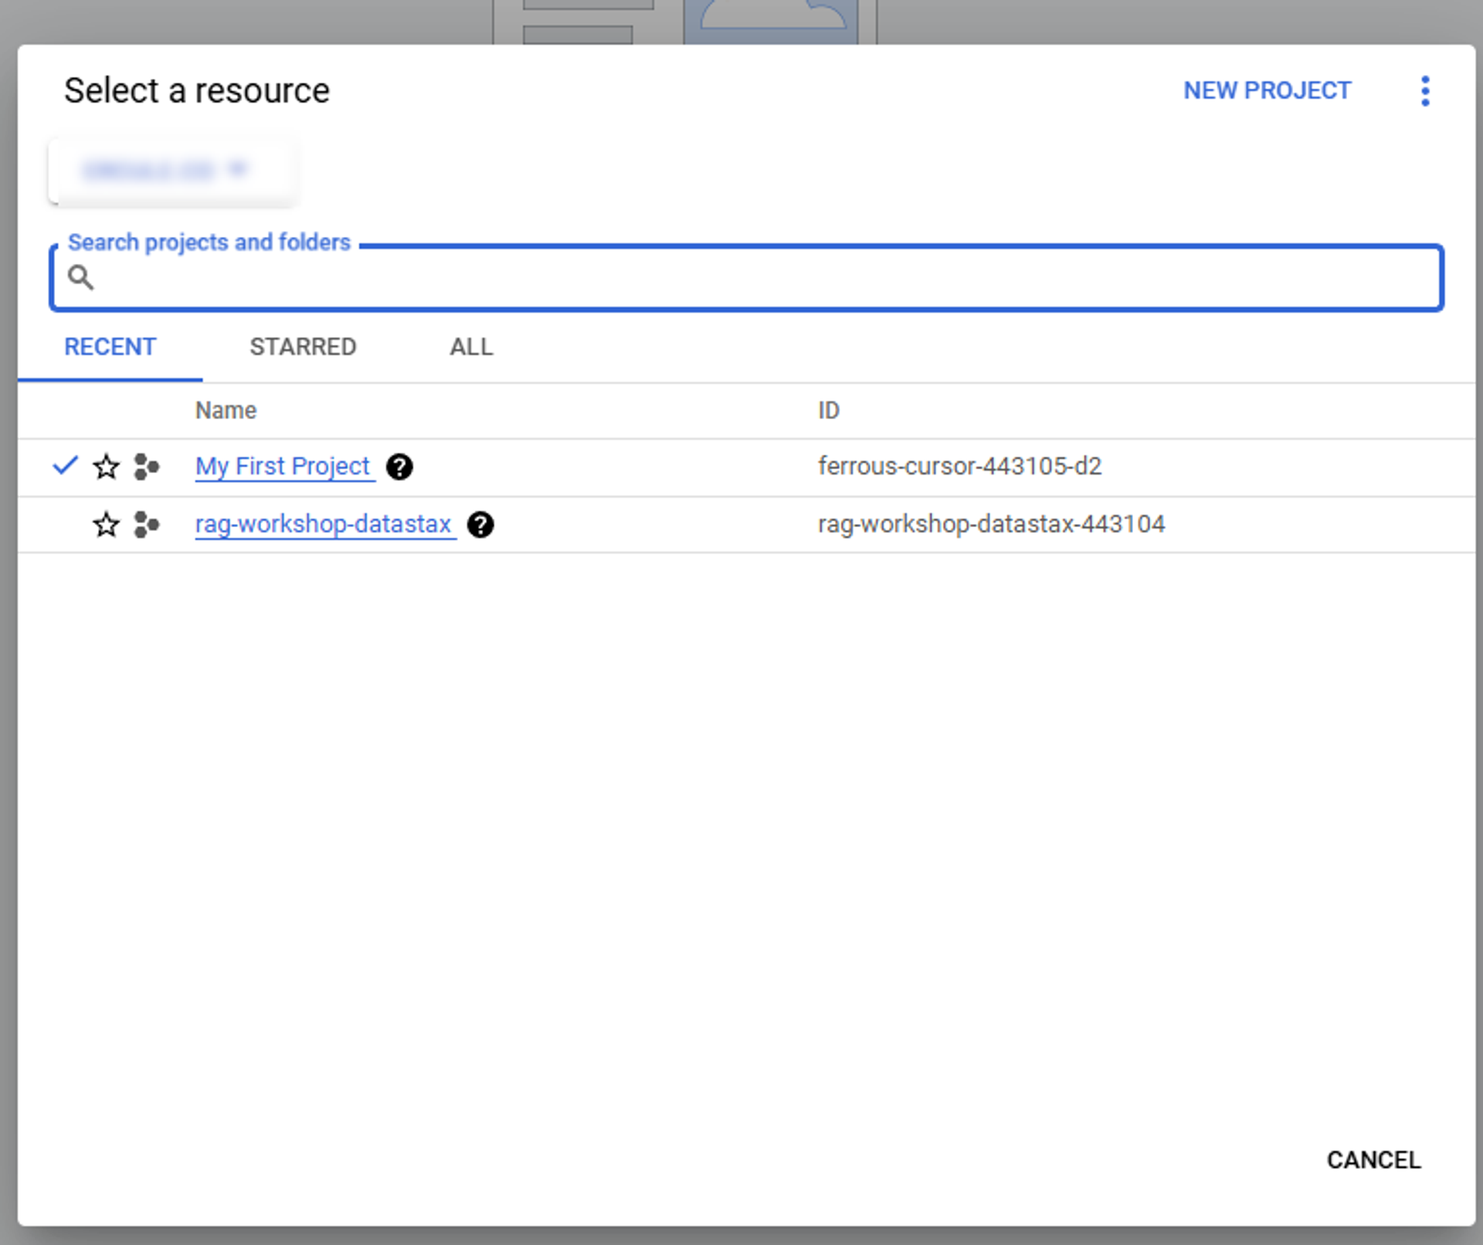The width and height of the screenshot is (1483, 1245).
Task: Click project ID ferrous-cursor-443105-d2
Action: 959,467
